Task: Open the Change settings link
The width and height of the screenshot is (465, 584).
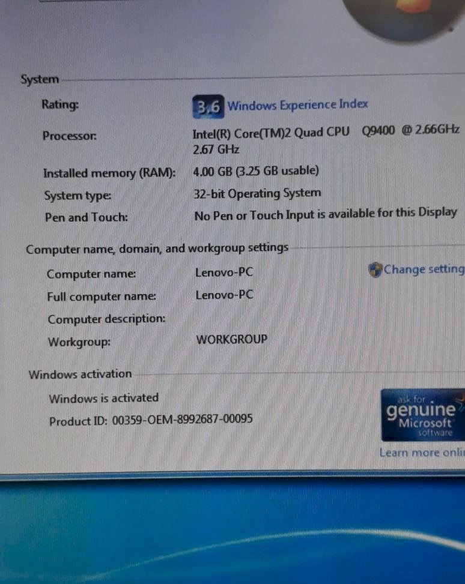Action: tap(424, 269)
